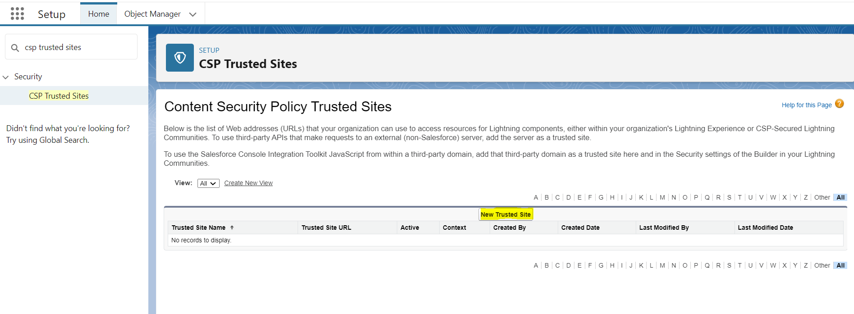Click the Last Modified By column header
This screenshot has height=314, width=854.
pyautogui.click(x=664, y=228)
